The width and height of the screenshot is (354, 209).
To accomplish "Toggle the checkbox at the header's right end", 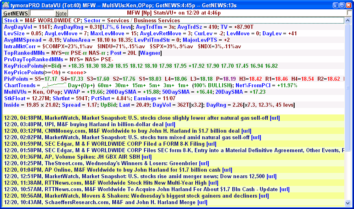I will click(x=350, y=13).
